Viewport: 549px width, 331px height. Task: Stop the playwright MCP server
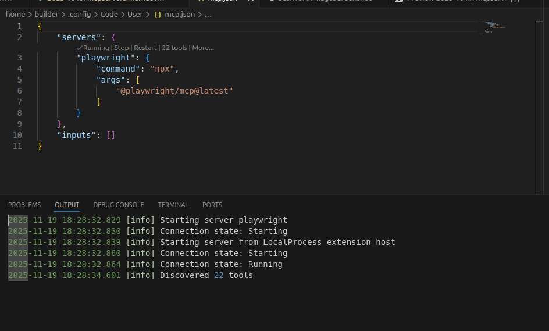(x=121, y=48)
